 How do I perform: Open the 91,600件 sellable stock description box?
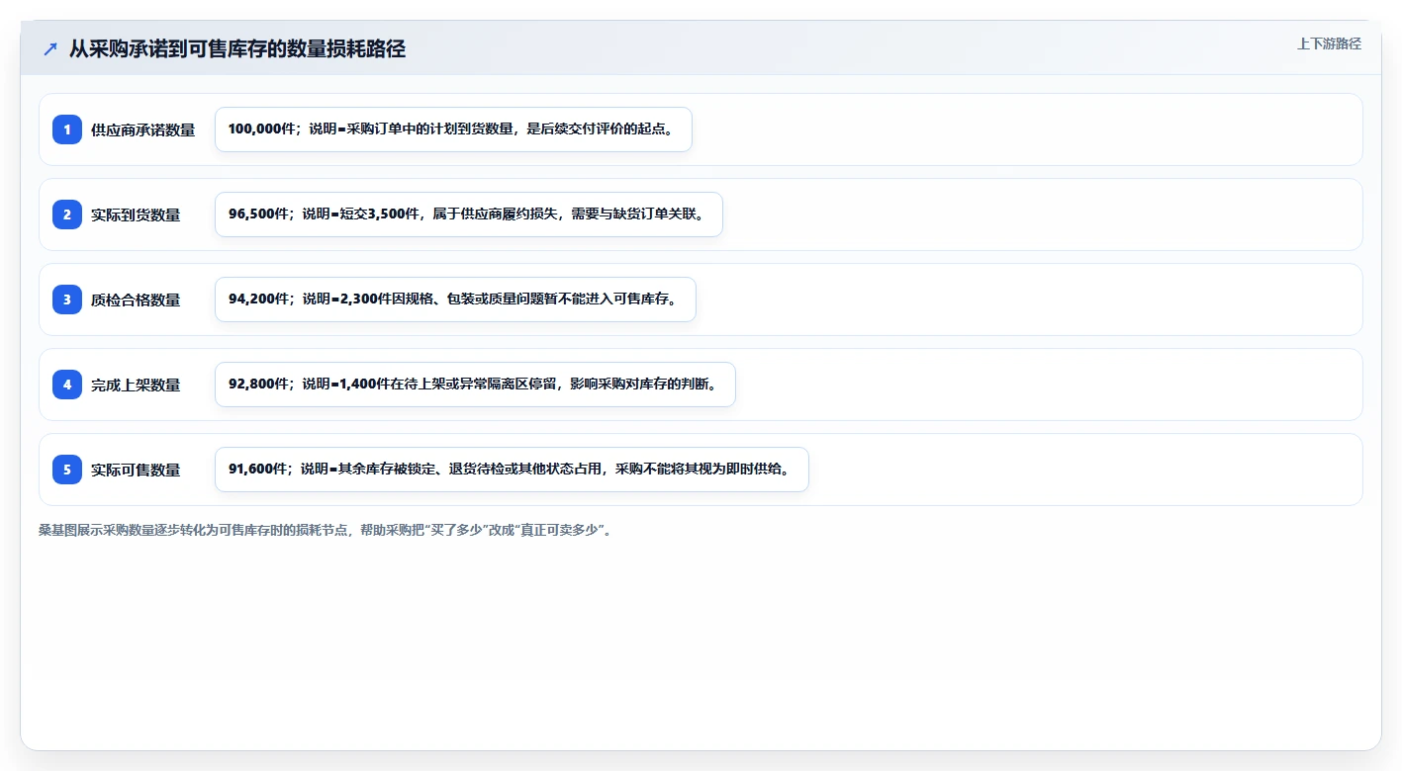click(x=512, y=470)
